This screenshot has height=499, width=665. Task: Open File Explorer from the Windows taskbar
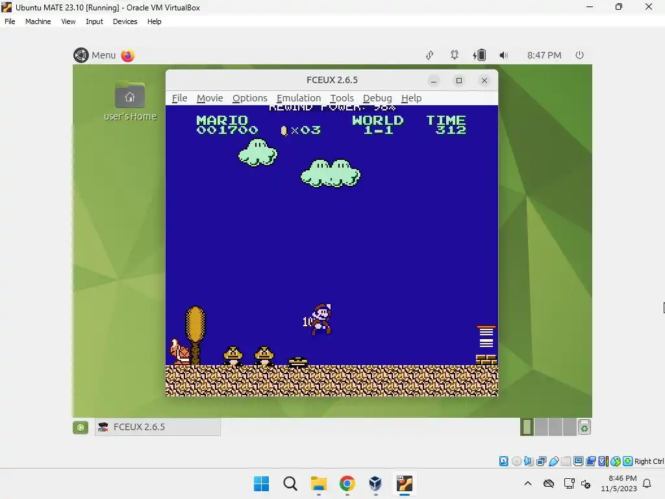pyautogui.click(x=318, y=483)
